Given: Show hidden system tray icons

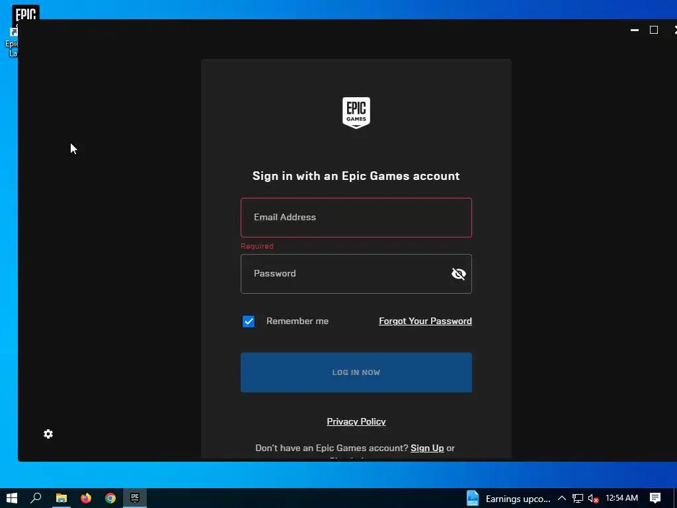Looking at the screenshot, I should (562, 499).
